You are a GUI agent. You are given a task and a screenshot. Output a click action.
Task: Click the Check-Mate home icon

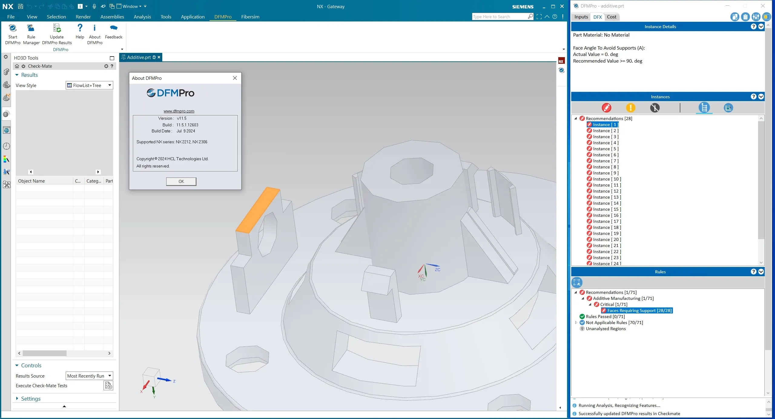pos(17,66)
